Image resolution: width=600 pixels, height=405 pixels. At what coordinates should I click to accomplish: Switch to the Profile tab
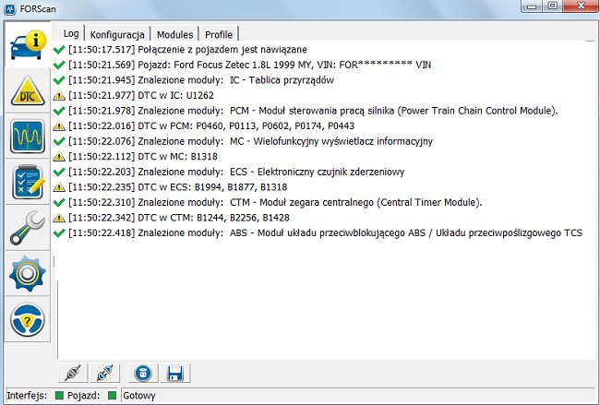219,34
